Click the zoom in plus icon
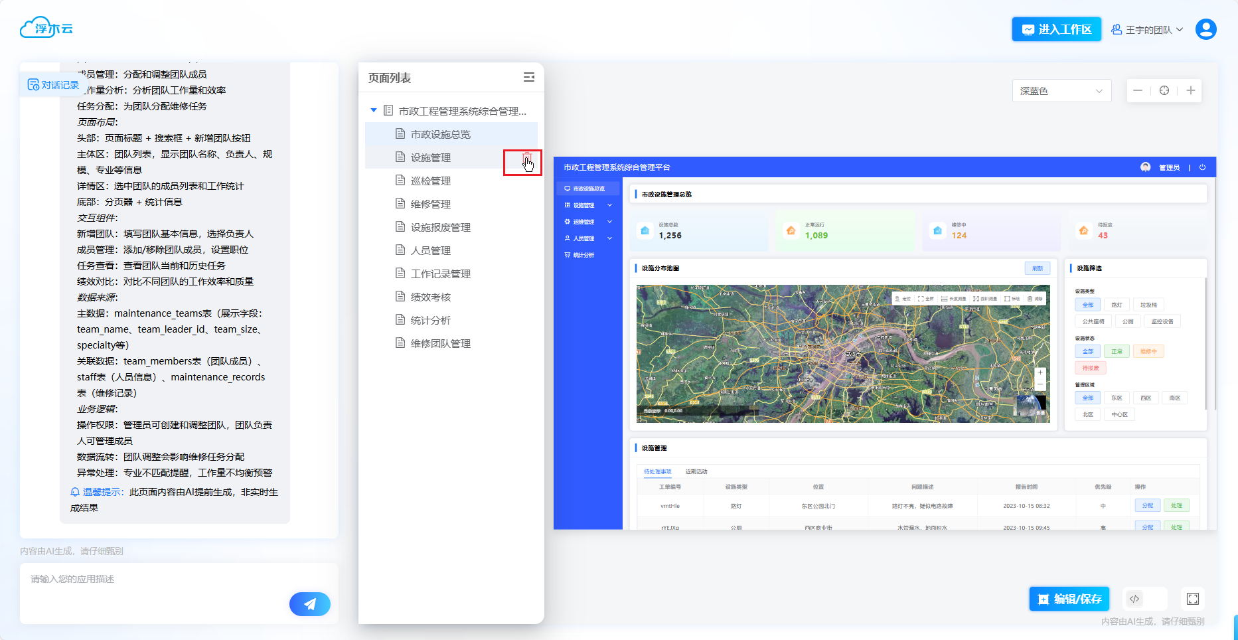 click(1190, 91)
